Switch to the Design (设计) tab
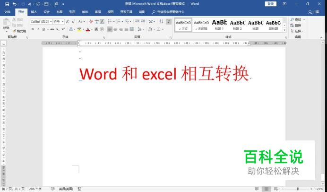The height and width of the screenshot is (192, 327). point(47,12)
